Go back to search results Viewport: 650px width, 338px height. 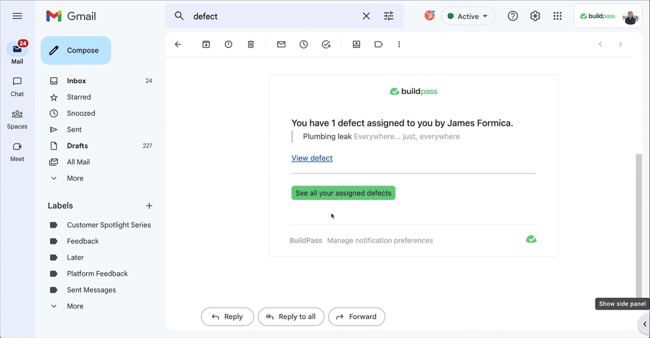(x=178, y=44)
